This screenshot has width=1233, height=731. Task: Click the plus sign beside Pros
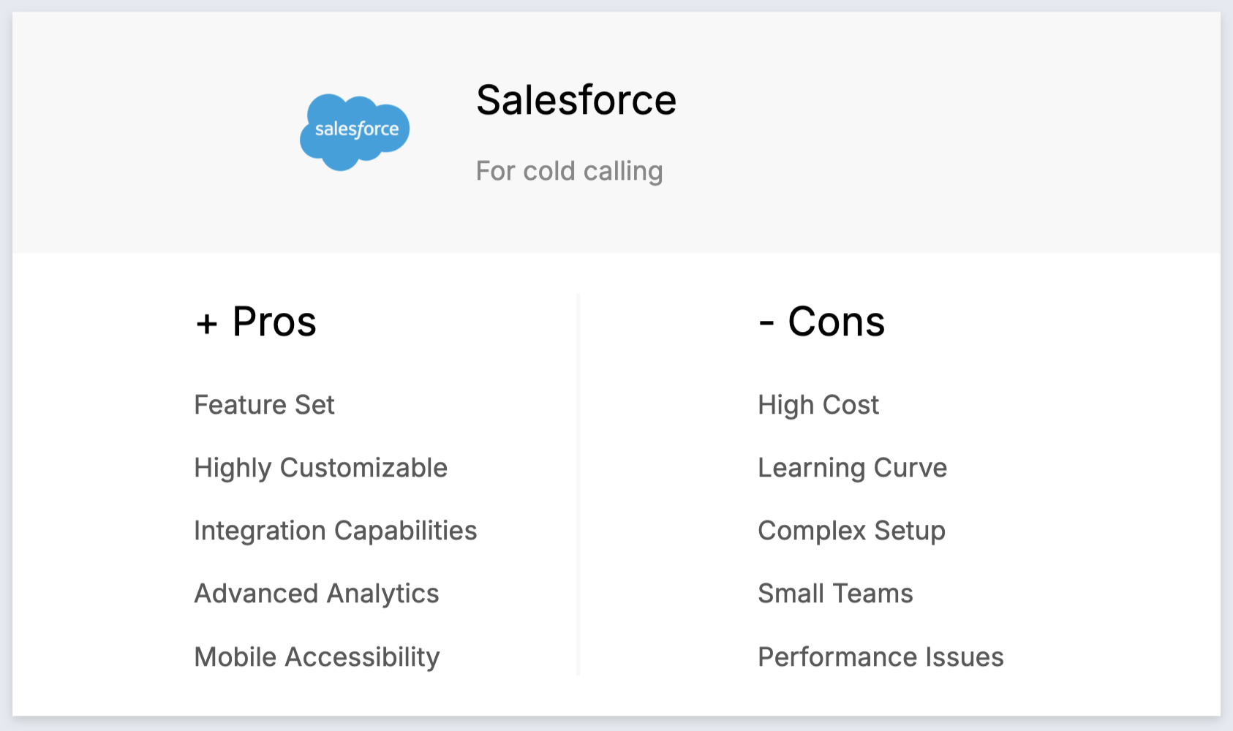click(207, 324)
